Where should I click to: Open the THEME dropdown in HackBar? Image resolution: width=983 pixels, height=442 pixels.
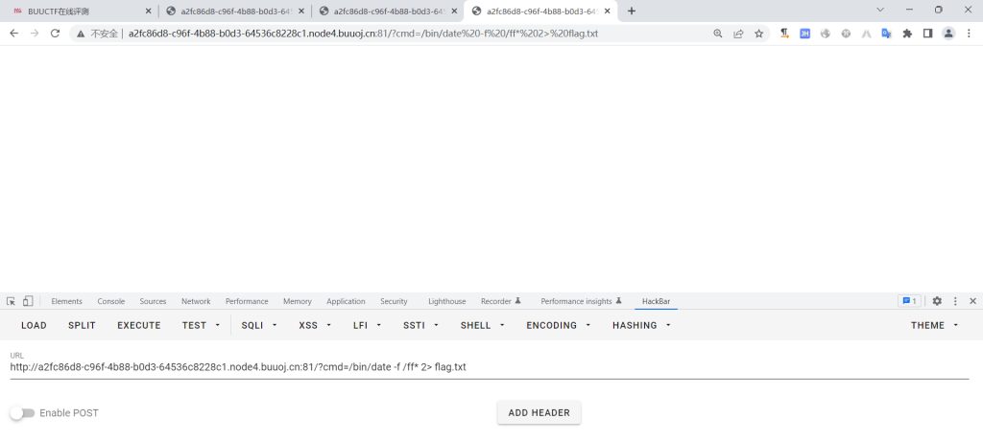[x=934, y=325]
